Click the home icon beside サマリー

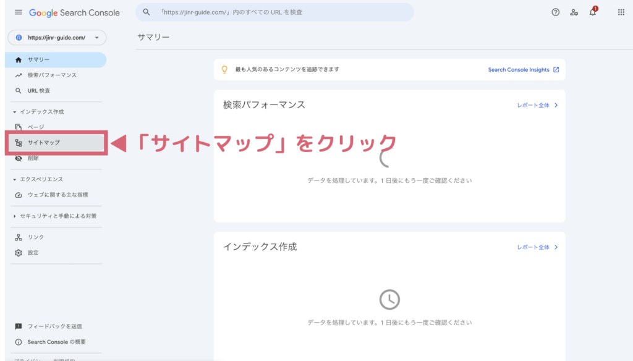point(19,60)
